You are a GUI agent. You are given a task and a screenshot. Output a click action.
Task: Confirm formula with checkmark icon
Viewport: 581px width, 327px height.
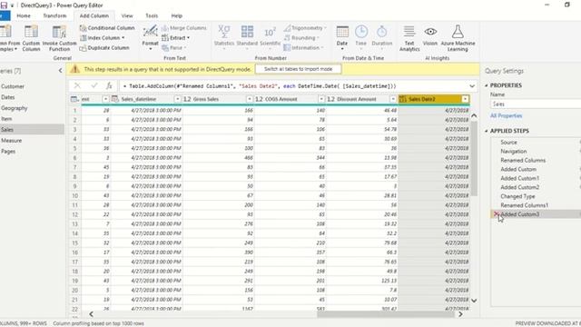pyautogui.click(x=94, y=85)
